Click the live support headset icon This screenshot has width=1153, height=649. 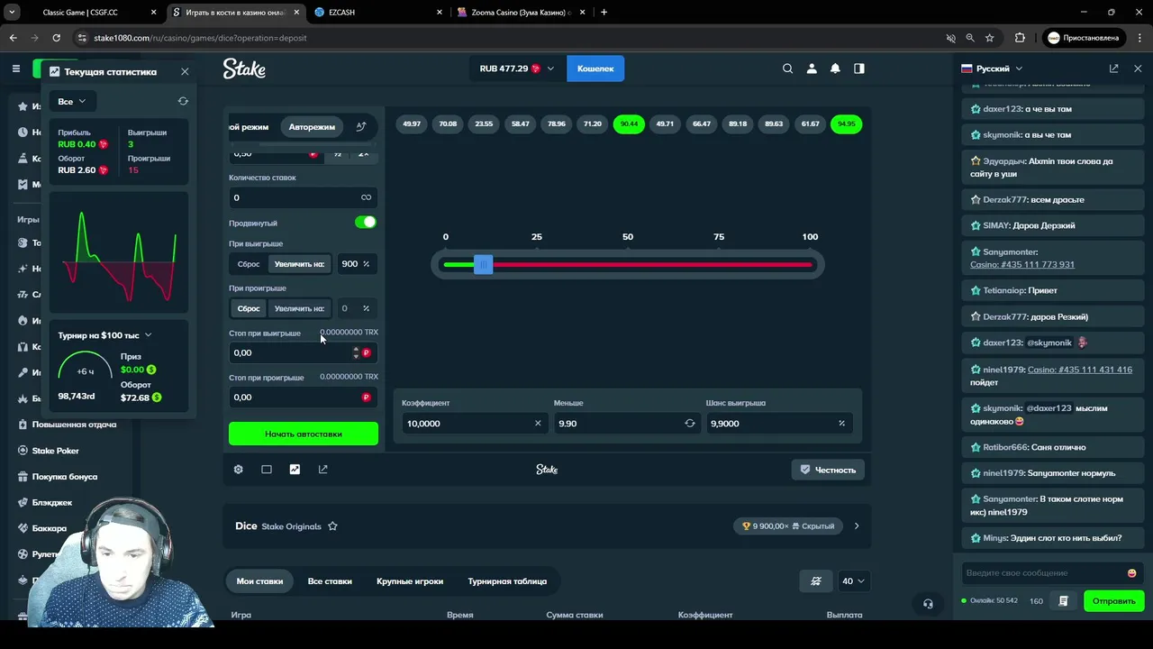pyautogui.click(x=928, y=604)
